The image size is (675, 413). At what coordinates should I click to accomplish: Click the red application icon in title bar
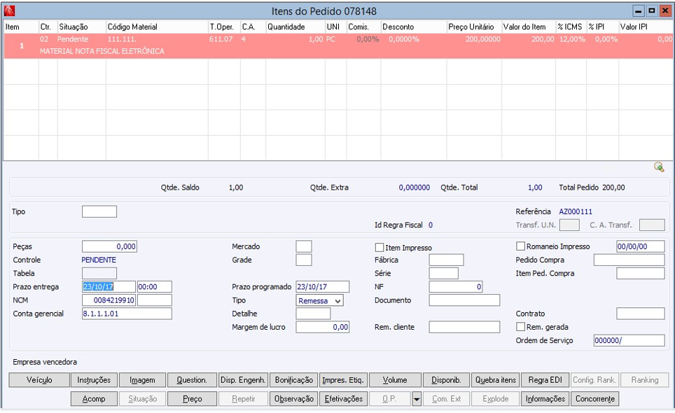tap(9, 10)
